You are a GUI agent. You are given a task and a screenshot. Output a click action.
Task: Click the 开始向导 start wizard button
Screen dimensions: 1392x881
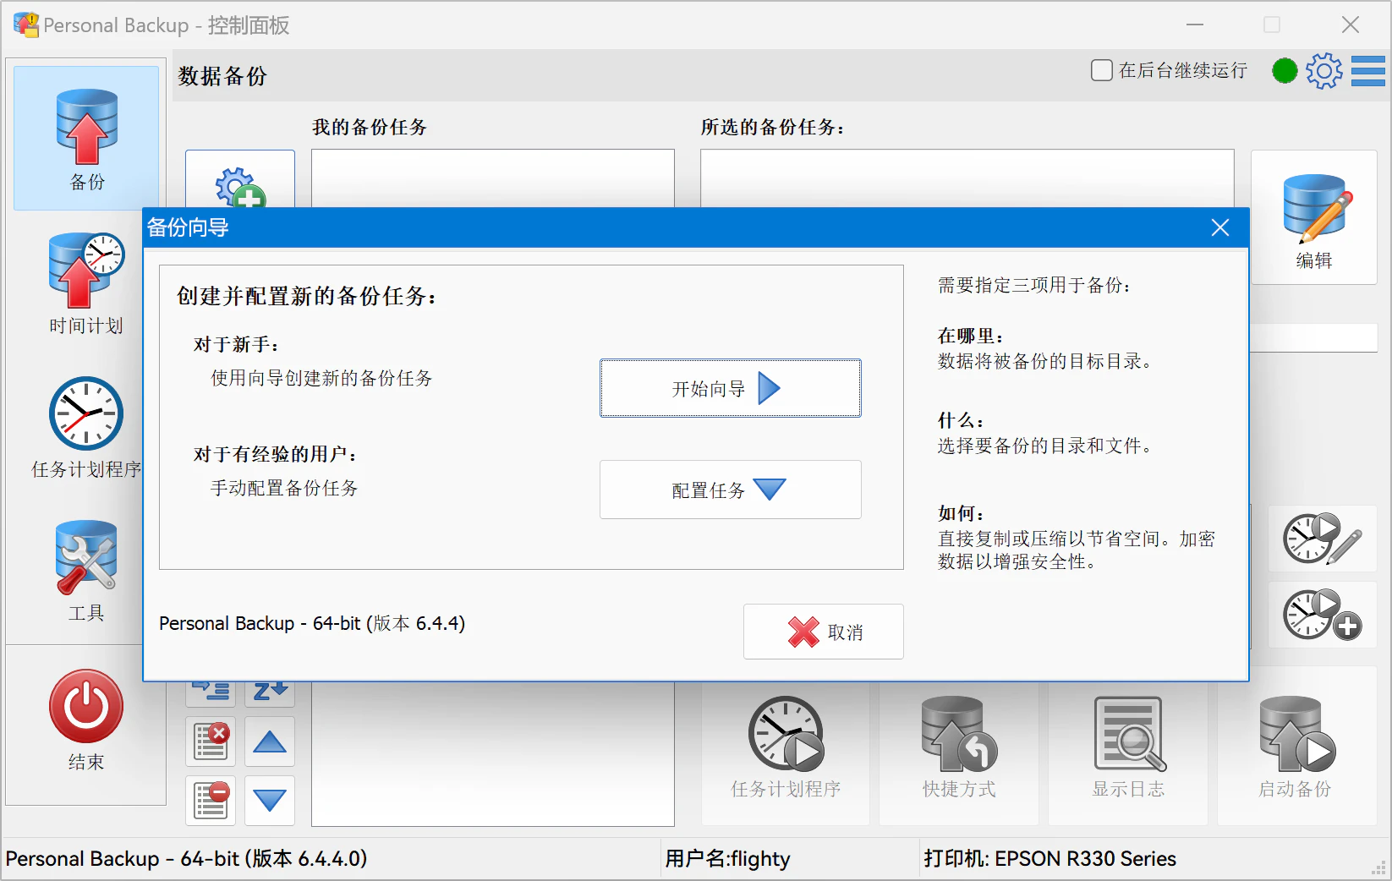point(730,388)
